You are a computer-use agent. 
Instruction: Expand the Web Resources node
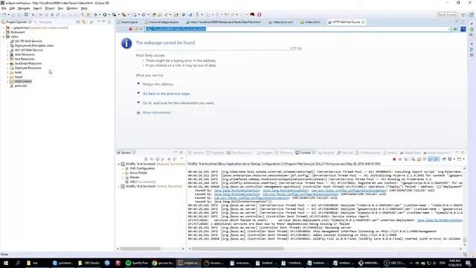pos(8,54)
